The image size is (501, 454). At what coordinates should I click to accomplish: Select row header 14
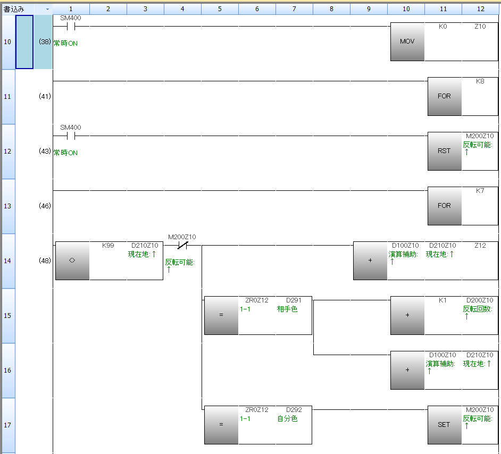click(7, 261)
